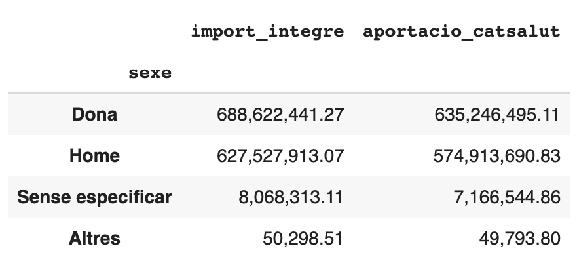577x261 pixels.
Task: Click the cell showing 688,622,441.27
Action: pos(280,114)
